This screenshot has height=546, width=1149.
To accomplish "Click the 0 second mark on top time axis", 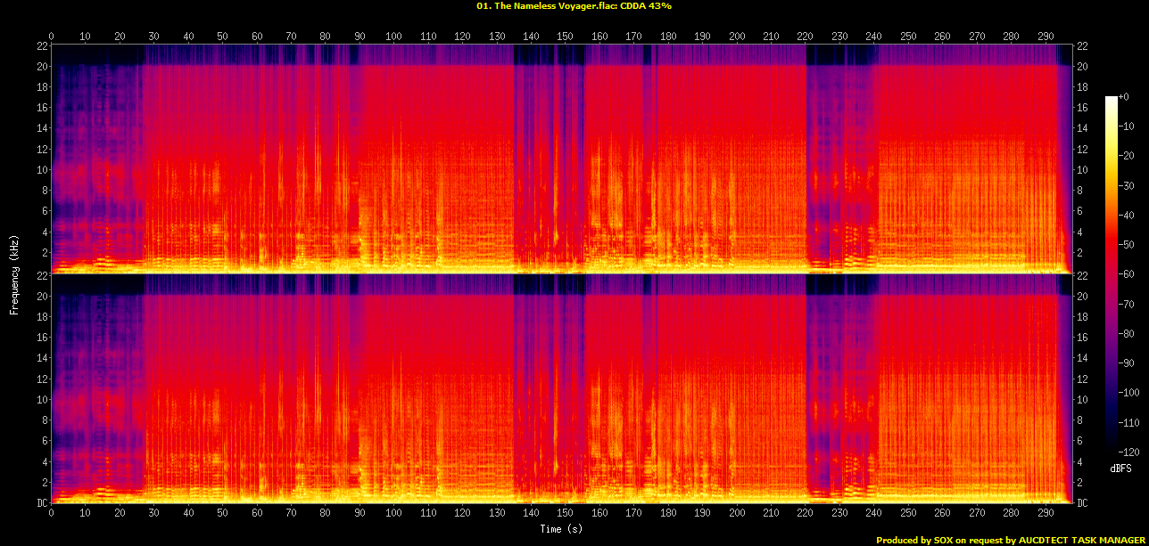I will [52, 37].
